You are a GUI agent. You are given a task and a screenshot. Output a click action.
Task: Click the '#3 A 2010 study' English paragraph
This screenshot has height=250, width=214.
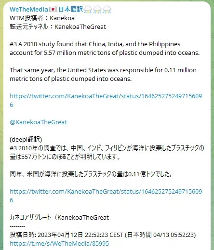coord(105,48)
